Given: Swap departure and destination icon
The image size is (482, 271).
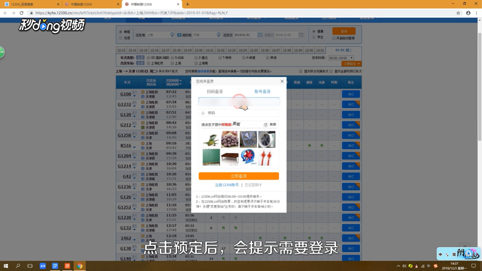Looking at the screenshot, I should point(179,35).
